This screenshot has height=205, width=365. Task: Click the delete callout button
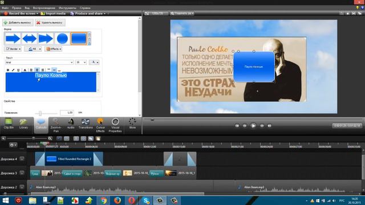pos(50,23)
